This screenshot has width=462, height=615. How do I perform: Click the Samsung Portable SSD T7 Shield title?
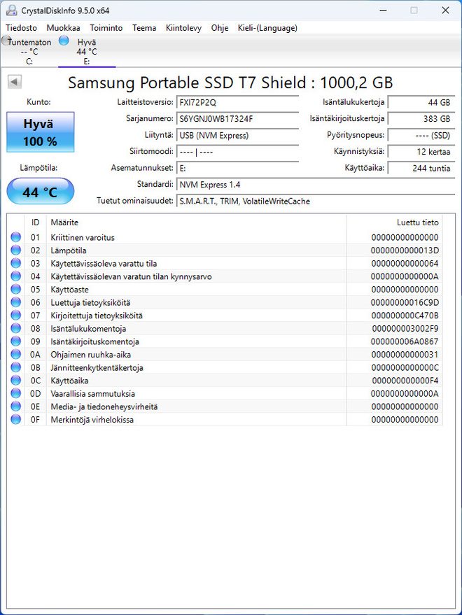230,83
